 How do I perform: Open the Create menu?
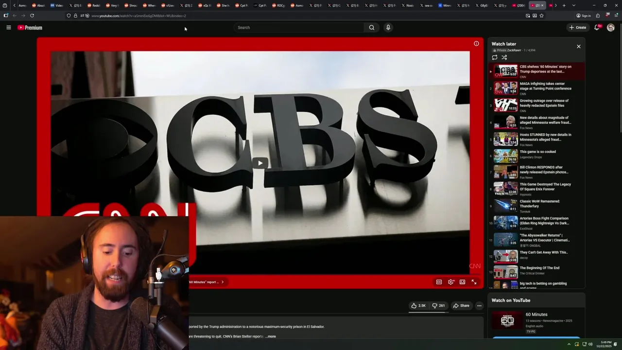578,28
